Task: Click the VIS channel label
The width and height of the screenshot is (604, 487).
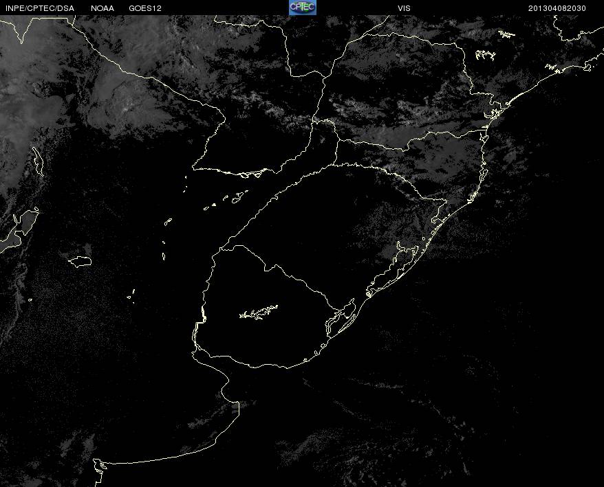Action: (404, 8)
